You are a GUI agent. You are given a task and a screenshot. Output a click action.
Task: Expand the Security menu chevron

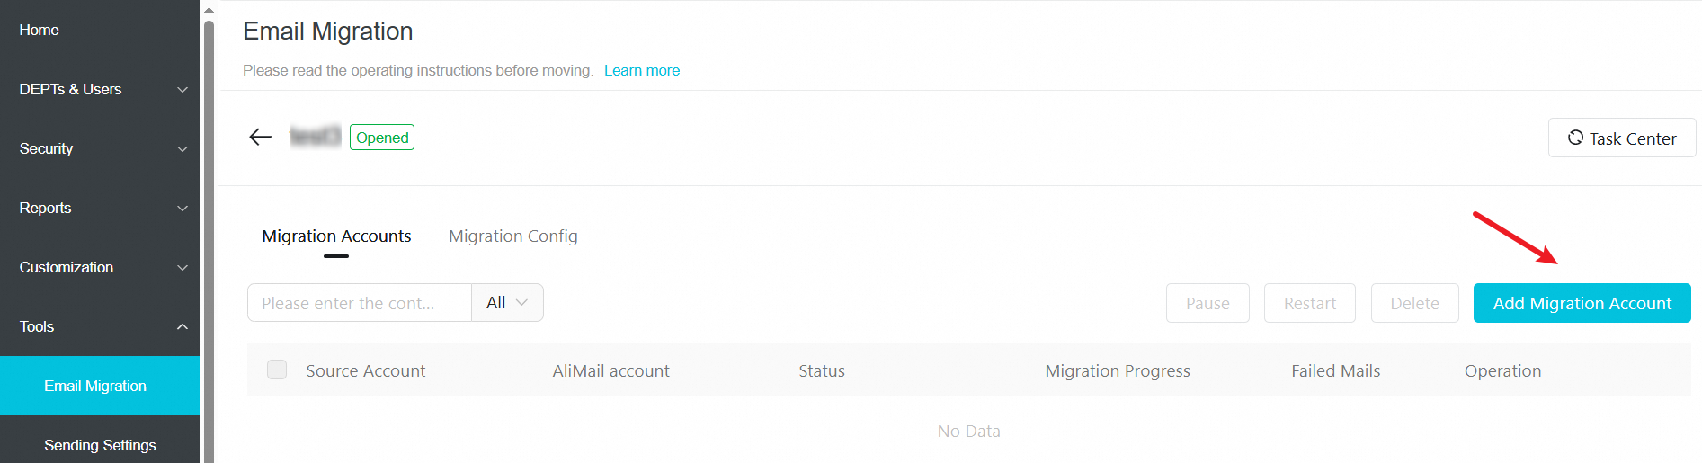point(183,148)
